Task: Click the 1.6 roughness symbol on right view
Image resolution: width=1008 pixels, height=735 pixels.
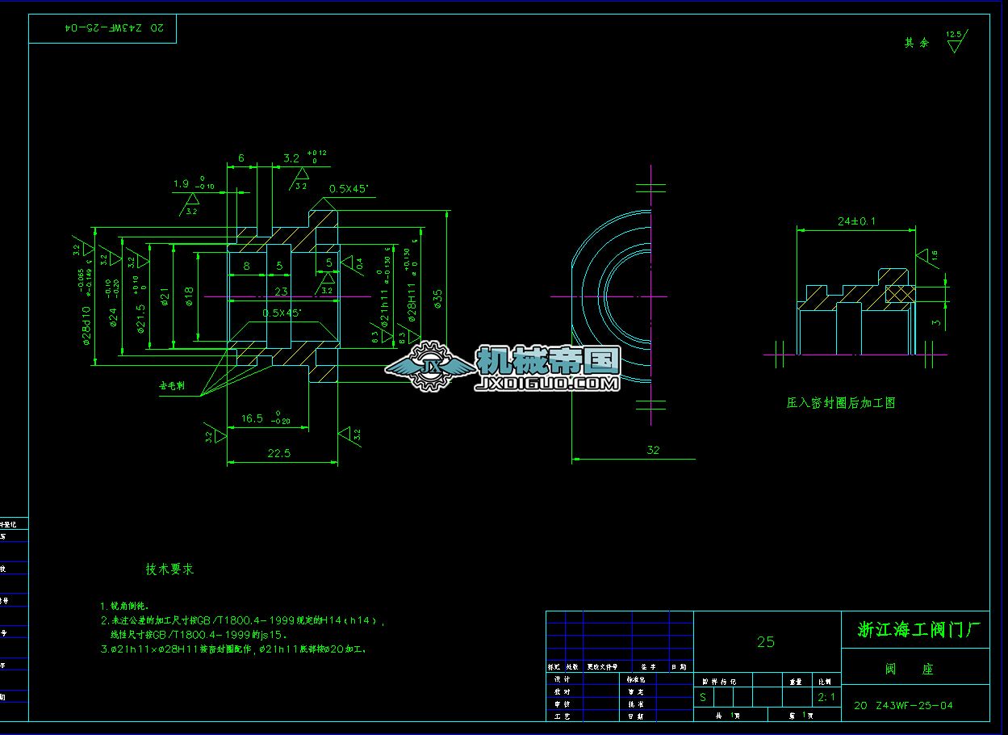Action: coord(926,256)
